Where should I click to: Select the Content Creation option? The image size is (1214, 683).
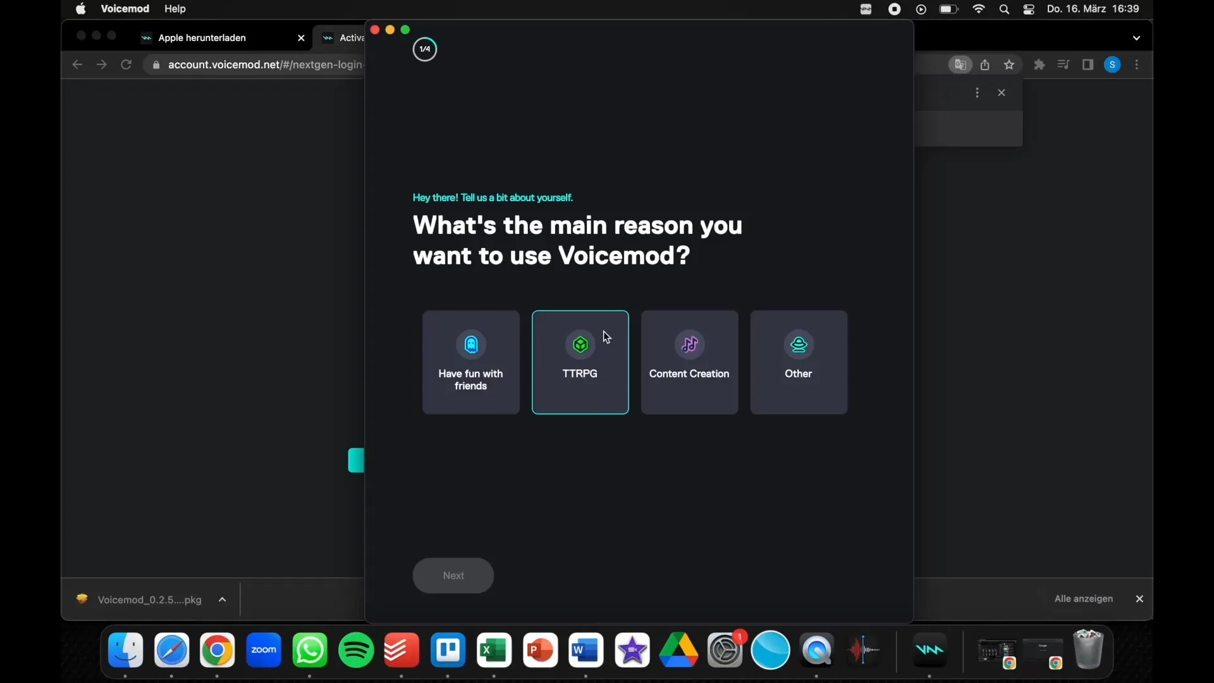[689, 362]
